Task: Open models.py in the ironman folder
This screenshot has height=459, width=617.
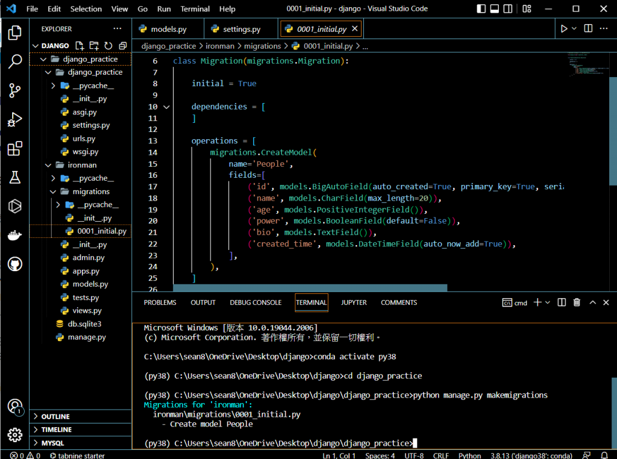Action: 90,284
